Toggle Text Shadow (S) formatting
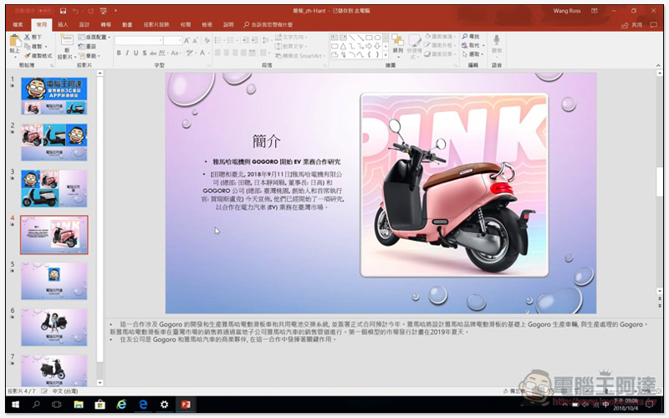Viewport: 669px width, 418px height. [x=145, y=53]
